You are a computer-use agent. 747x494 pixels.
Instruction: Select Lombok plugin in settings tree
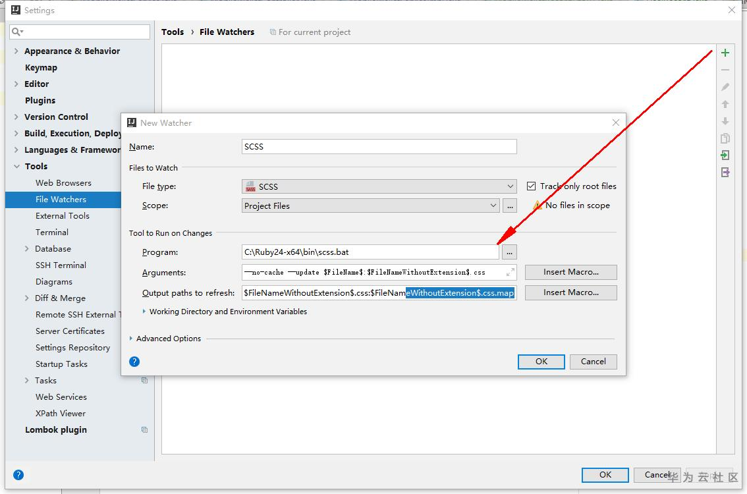(x=56, y=429)
